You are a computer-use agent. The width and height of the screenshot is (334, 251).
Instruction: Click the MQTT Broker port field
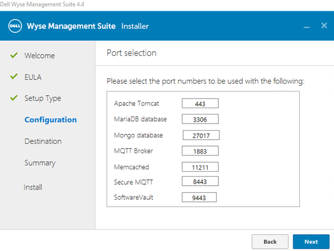(x=200, y=151)
